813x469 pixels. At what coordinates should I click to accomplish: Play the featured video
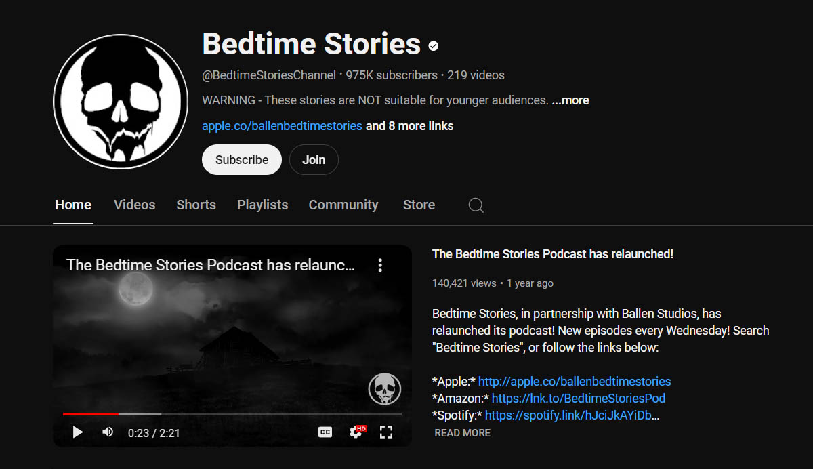(x=77, y=432)
